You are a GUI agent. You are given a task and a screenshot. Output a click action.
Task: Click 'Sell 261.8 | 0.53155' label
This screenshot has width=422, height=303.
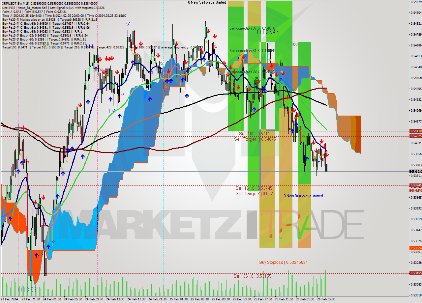coord(253,276)
